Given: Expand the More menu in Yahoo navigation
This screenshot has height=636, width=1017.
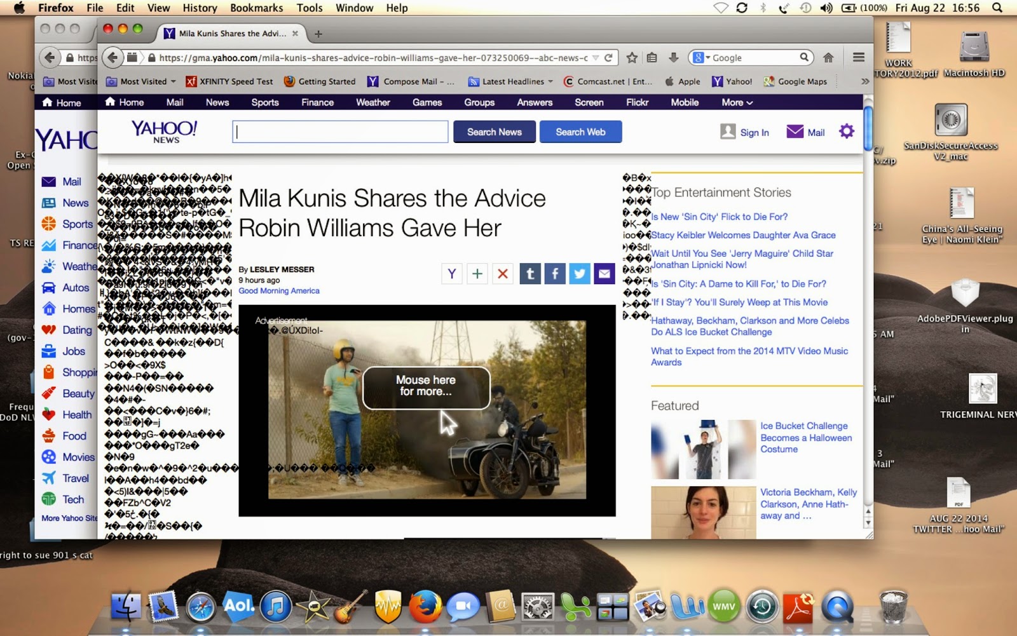Looking at the screenshot, I should tap(737, 102).
